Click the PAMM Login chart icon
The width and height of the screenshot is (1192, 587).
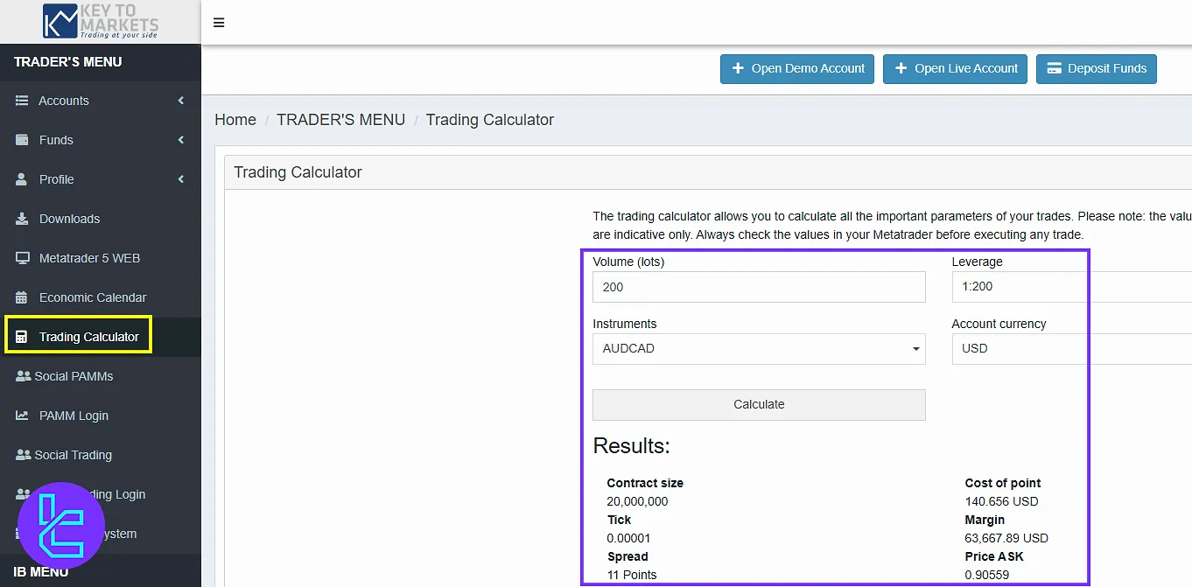[x=22, y=416]
